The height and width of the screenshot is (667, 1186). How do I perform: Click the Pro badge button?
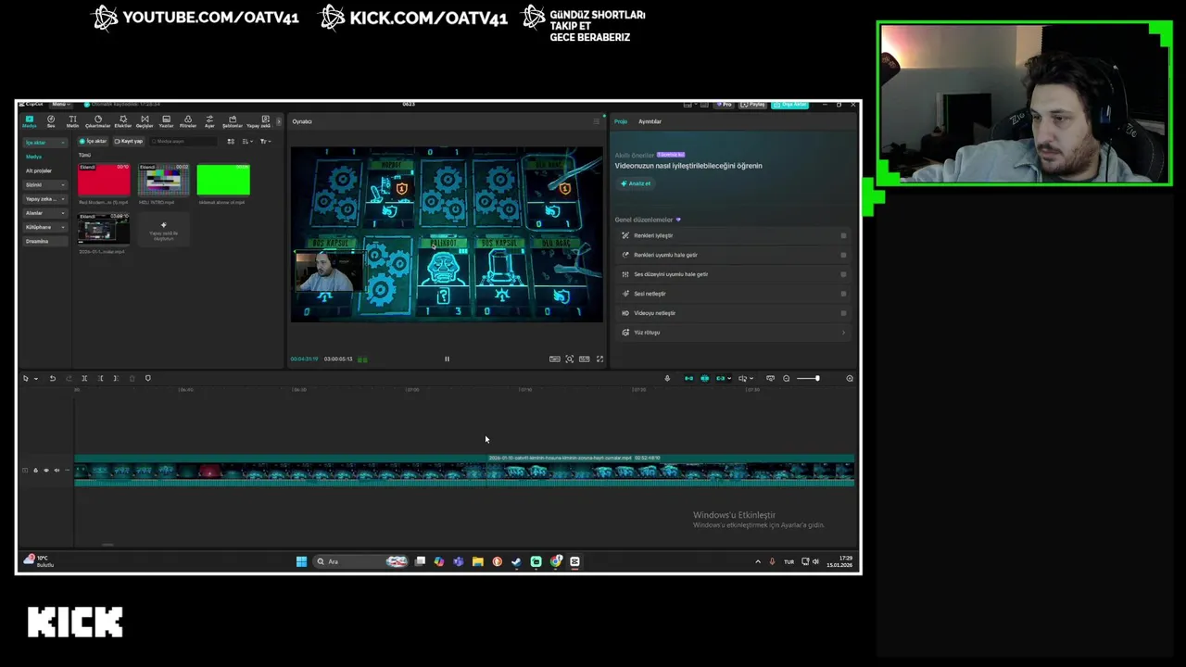(x=724, y=104)
